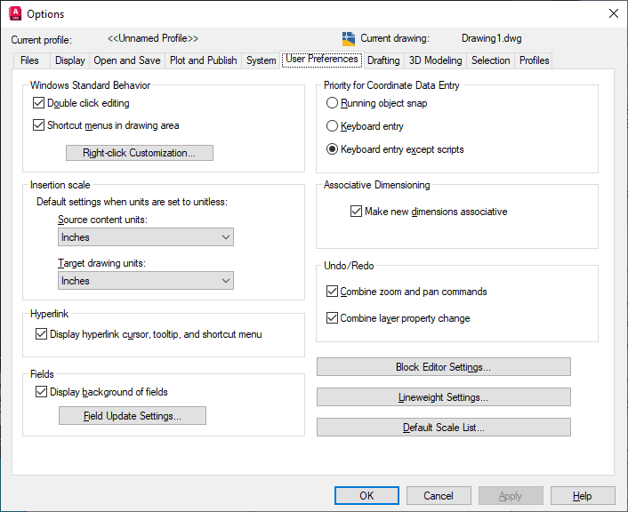Screen dimensions: 628x512
Task: Toggle Display hyperlink cursor, tooltip checkbox
Action: (x=41, y=334)
